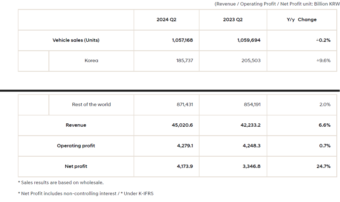This screenshot has width=340, height=202.
Task: Select the Operating profit row label
Action: pyautogui.click(x=76, y=146)
